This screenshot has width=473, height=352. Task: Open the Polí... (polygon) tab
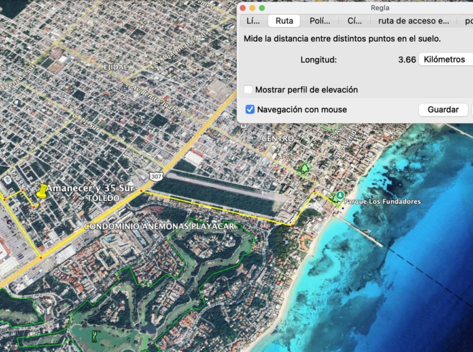click(x=319, y=21)
